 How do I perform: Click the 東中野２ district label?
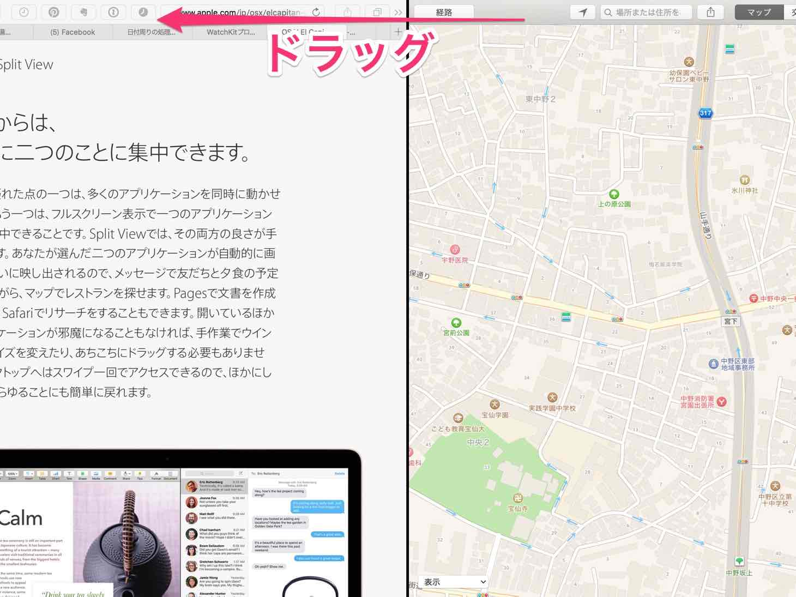tap(540, 99)
